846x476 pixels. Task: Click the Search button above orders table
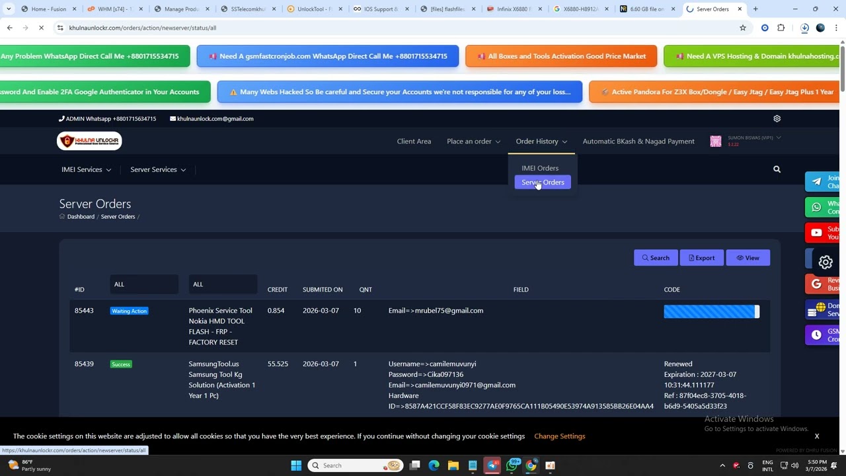pos(656,258)
